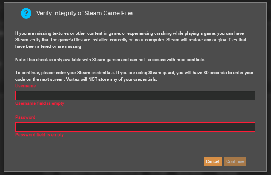Select the red Username label
This screenshot has height=175, width=271.
(26, 86)
